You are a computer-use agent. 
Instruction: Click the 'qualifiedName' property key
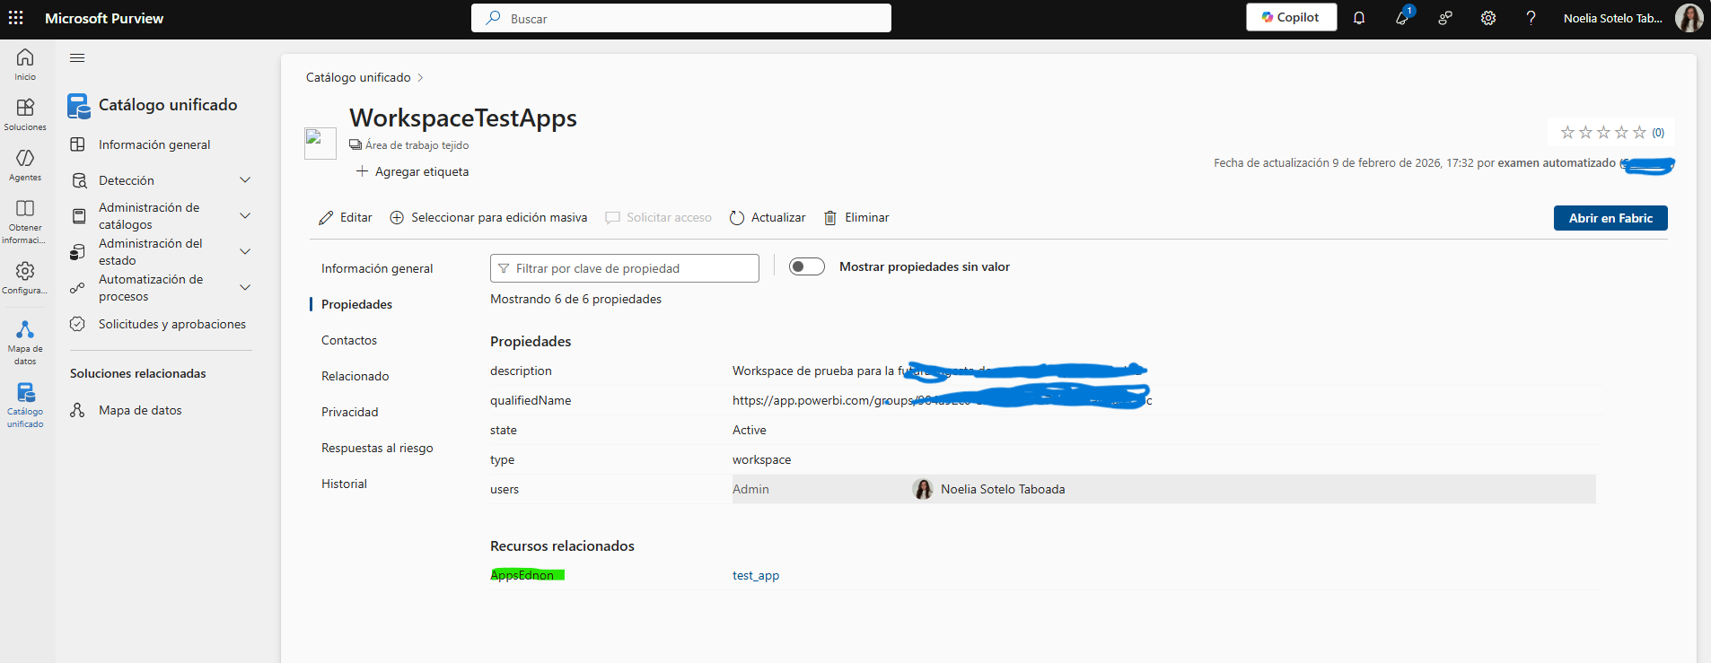pyautogui.click(x=531, y=400)
